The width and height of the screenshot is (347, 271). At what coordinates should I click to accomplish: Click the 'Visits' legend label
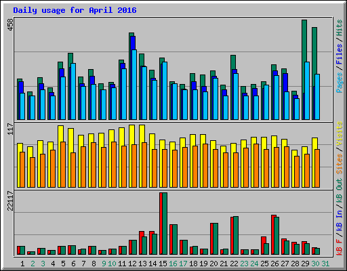(x=340, y=133)
